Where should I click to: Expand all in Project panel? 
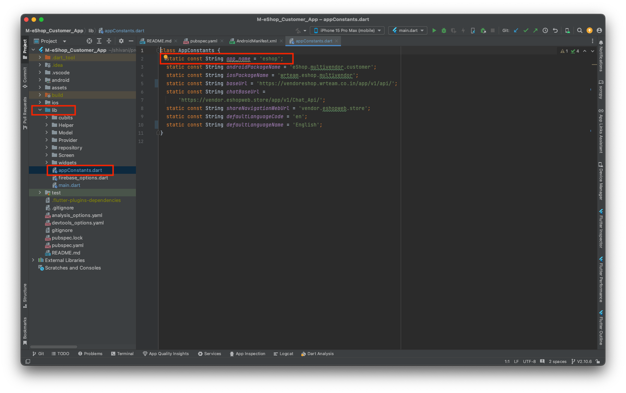(99, 41)
